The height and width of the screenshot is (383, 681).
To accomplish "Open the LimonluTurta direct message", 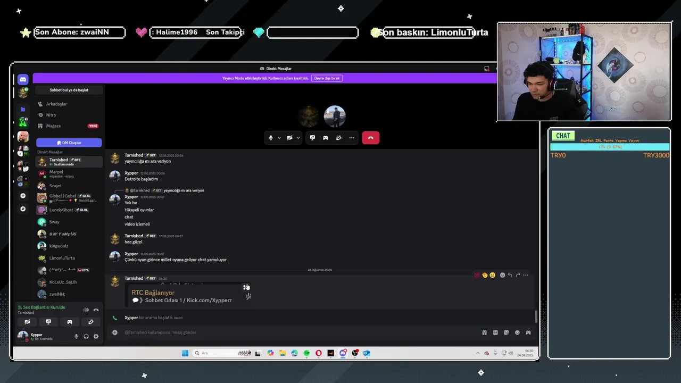I will click(x=69, y=258).
